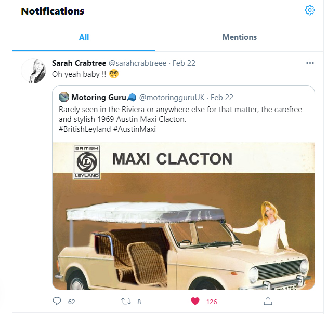327x314 pixels.
Task: Open the #AustinMaxi hashtag
Action: (135, 129)
